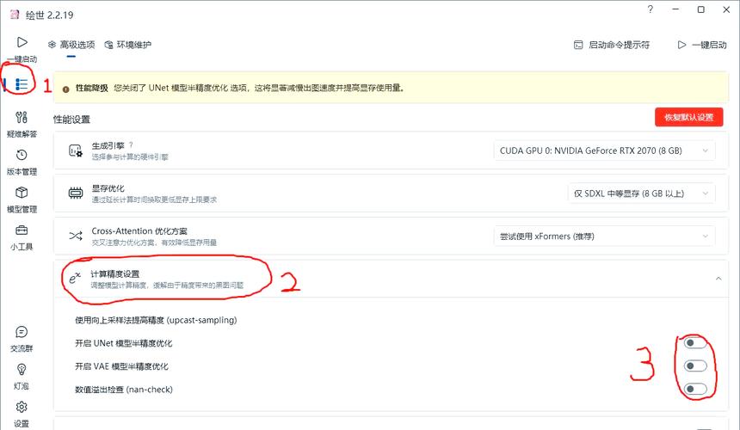Click the question mark help icon in title bar
Viewport: 740px width, 430px height.
click(651, 9)
